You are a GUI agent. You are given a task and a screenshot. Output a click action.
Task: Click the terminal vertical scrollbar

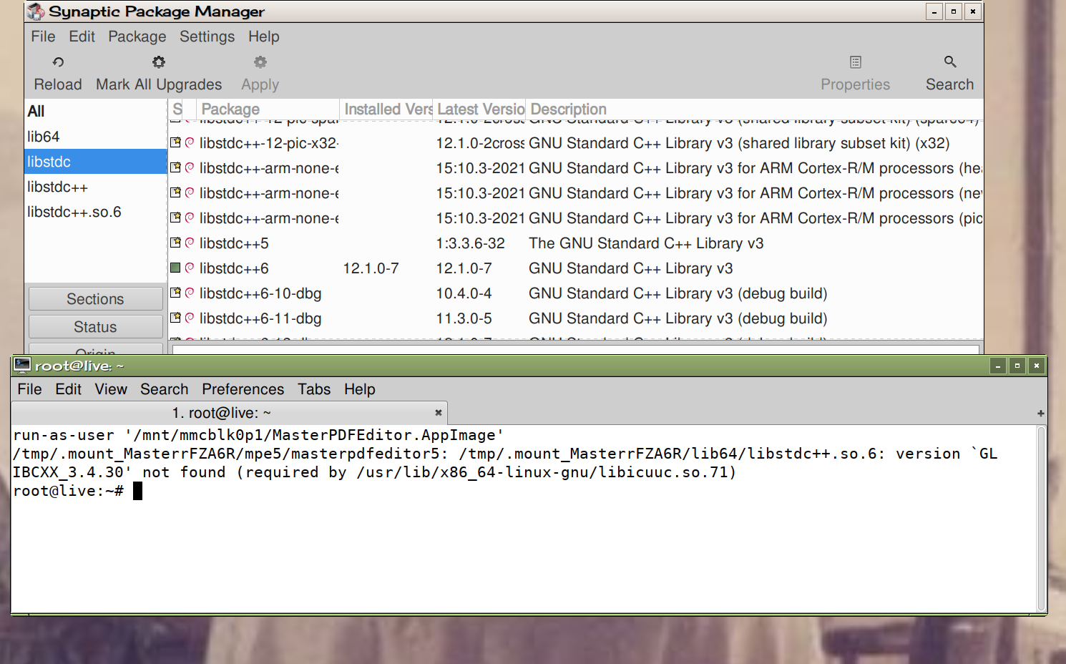(x=1042, y=519)
